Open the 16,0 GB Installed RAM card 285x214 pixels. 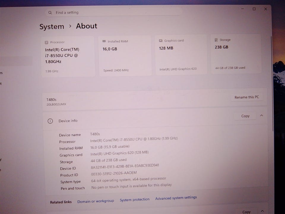tap(125, 56)
